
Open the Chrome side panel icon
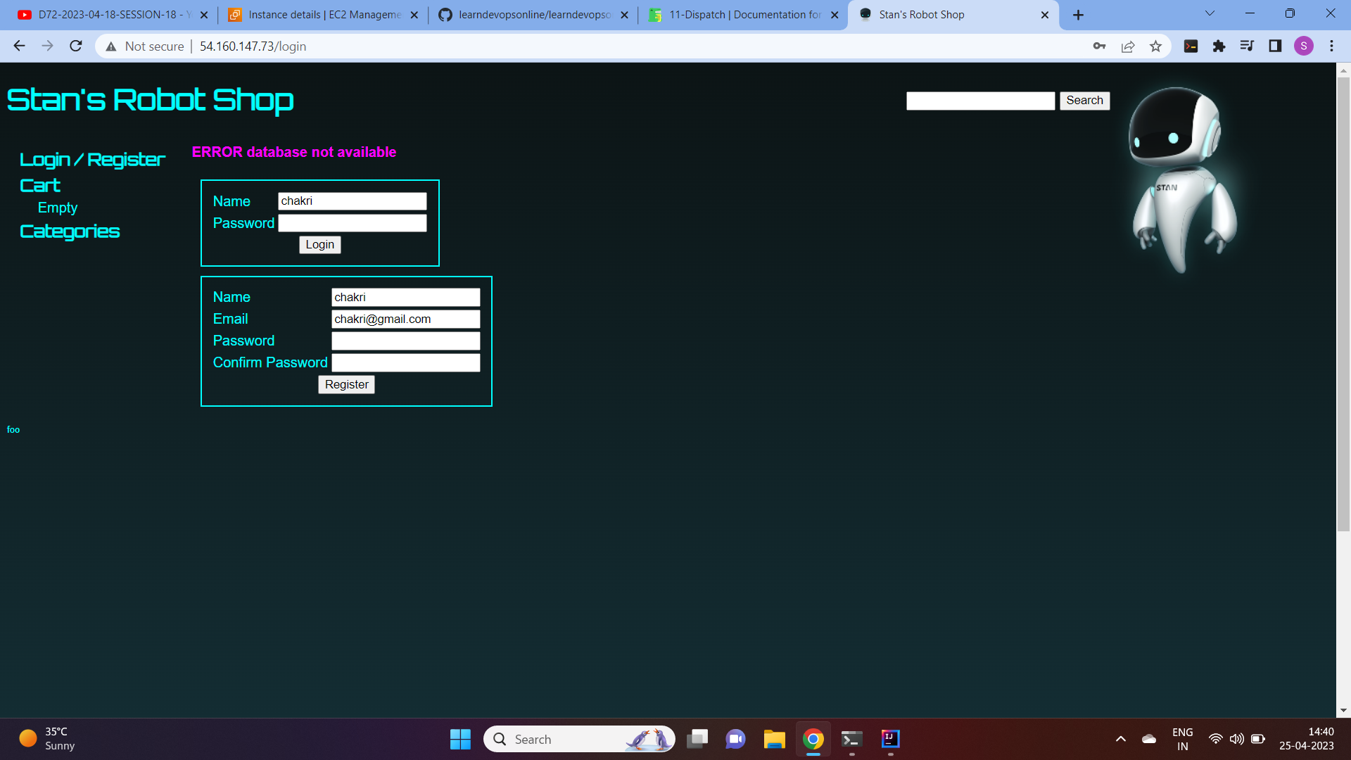point(1274,46)
